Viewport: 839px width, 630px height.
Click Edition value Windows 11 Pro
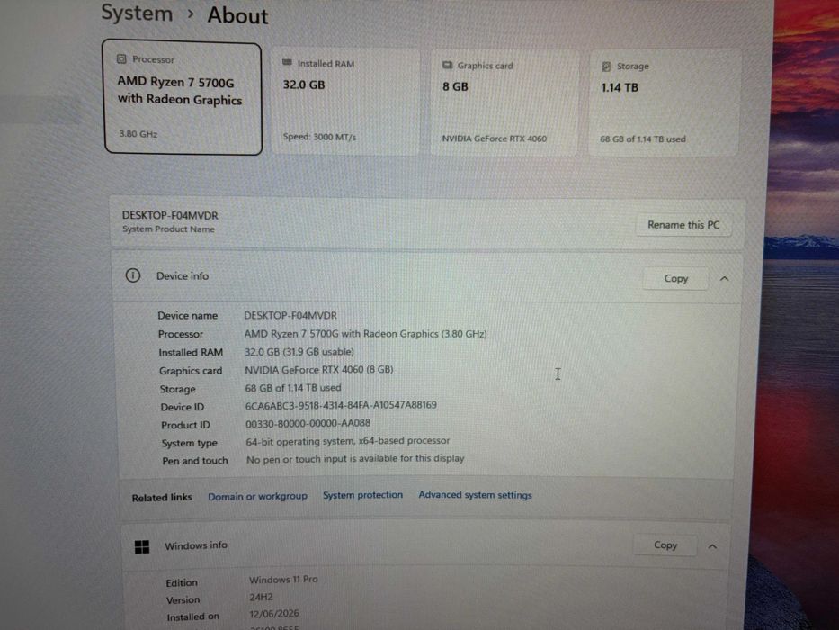[x=283, y=579]
